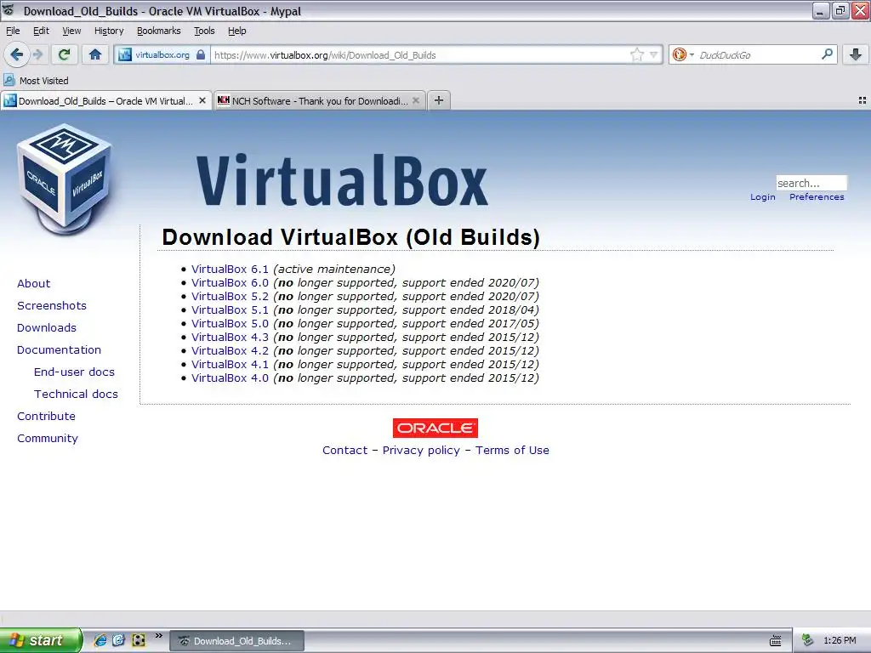
Task: Open VirtualBox 5.0 builds link
Action: [230, 323]
